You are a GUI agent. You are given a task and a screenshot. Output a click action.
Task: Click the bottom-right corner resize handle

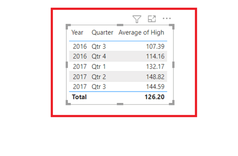point(172,103)
